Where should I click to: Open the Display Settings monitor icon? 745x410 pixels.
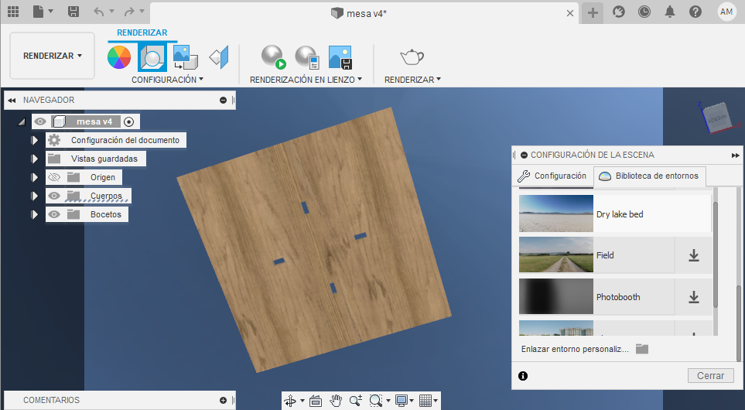point(402,401)
